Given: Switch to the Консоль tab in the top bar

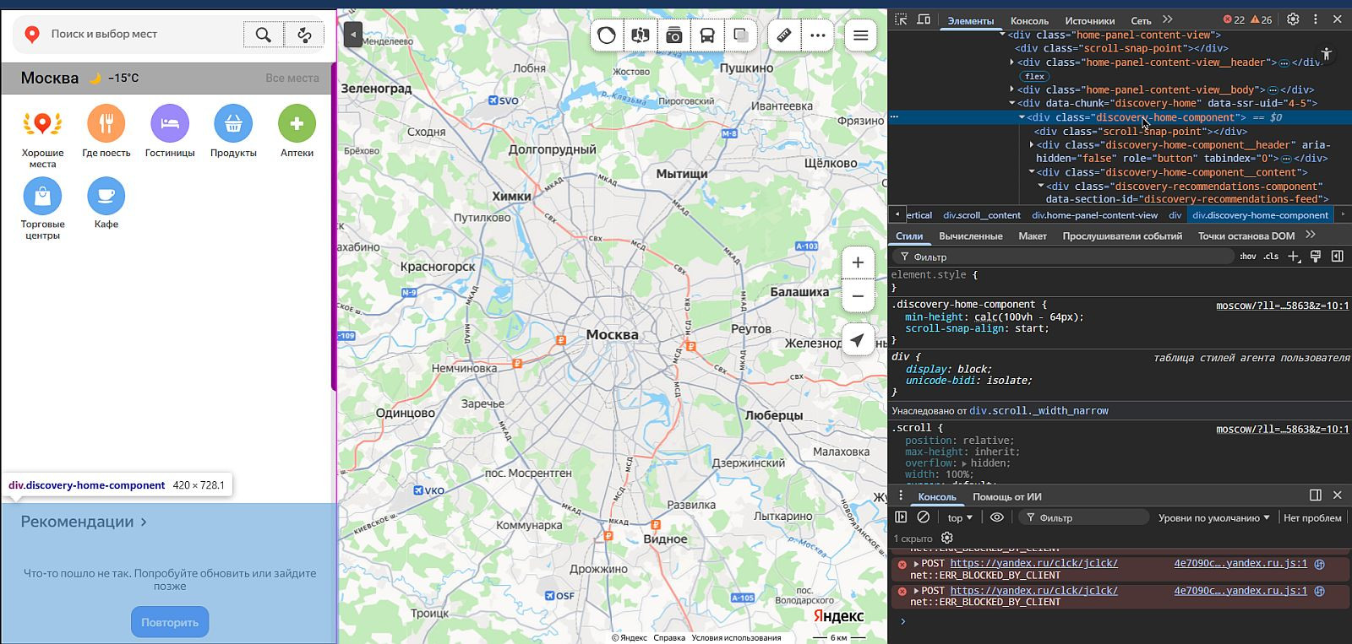Looking at the screenshot, I should pos(1029,20).
